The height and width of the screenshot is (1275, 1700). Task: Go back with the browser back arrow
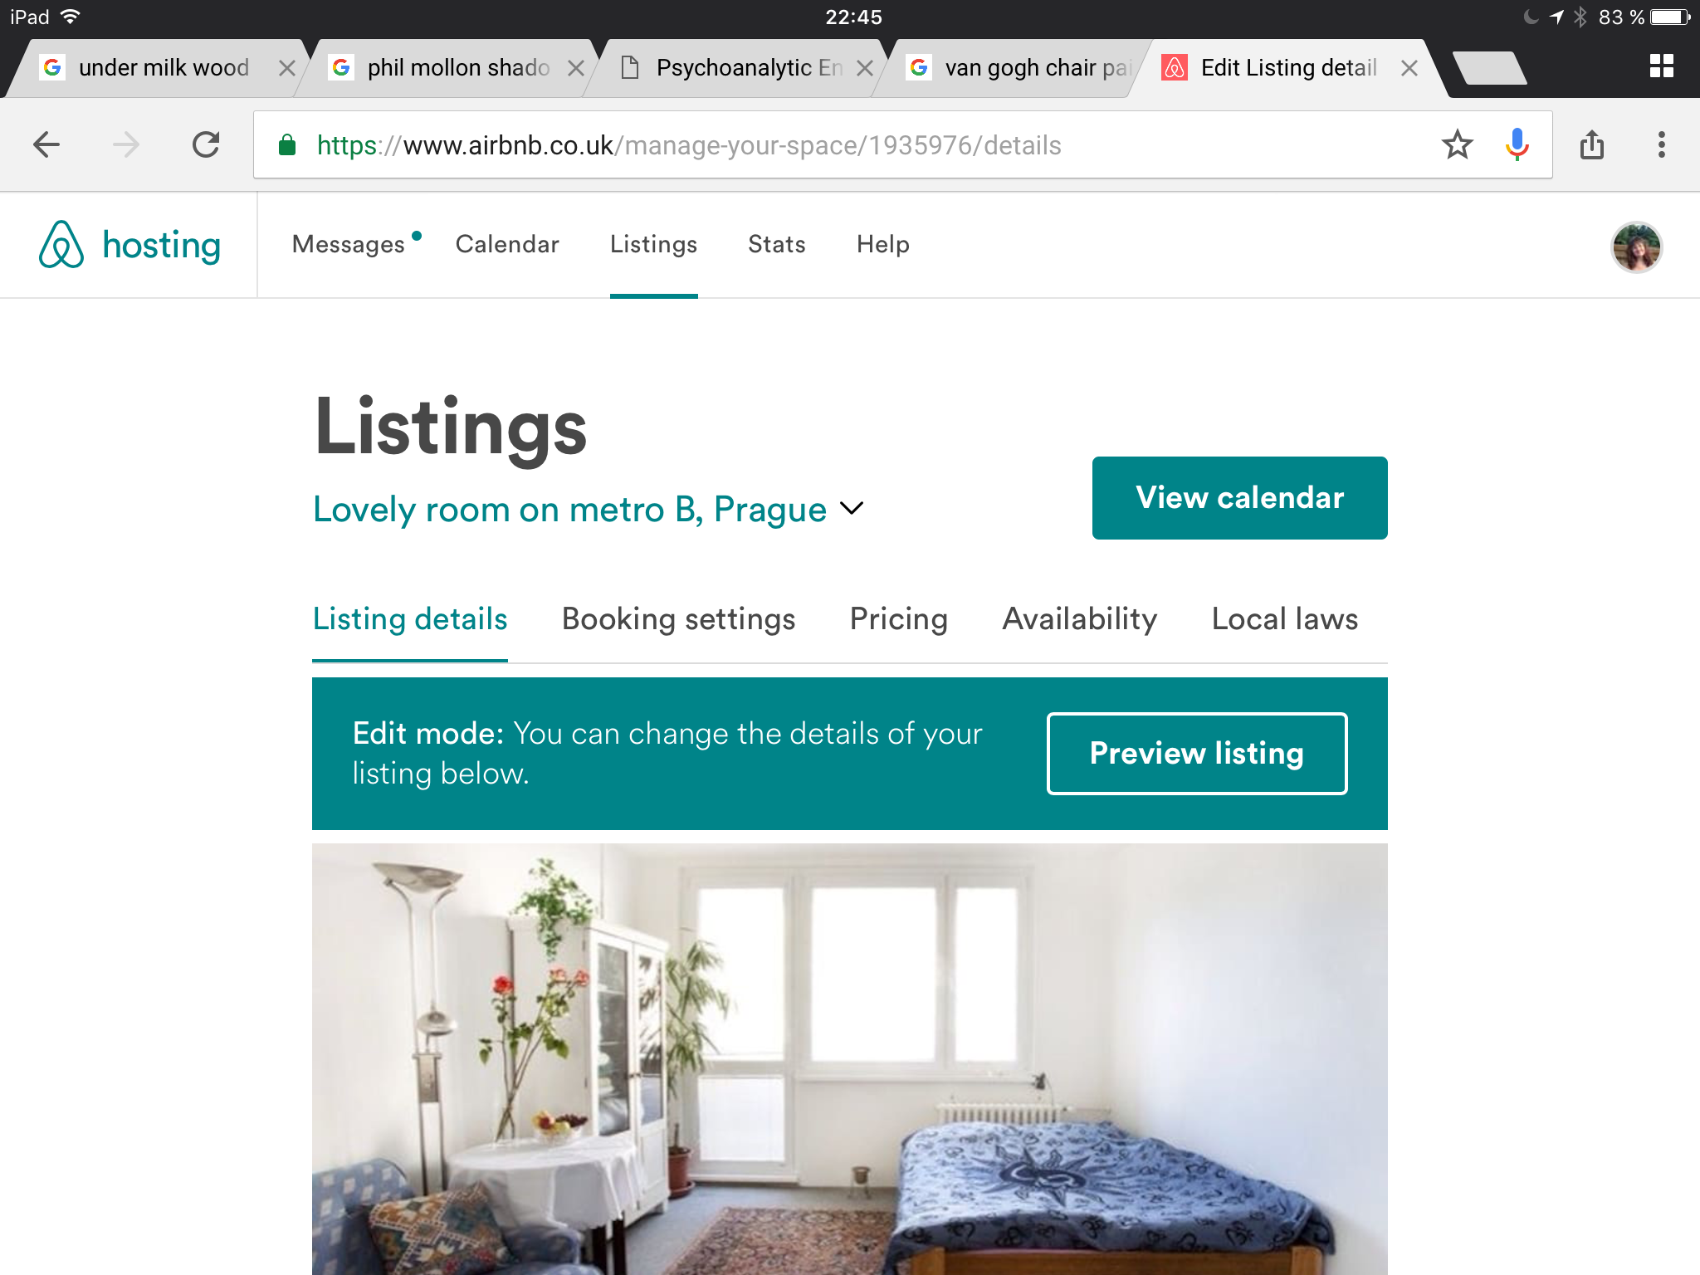[46, 145]
